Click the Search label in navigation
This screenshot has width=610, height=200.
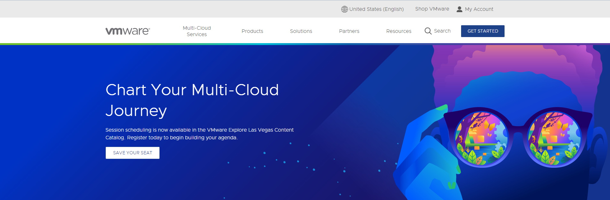click(442, 31)
